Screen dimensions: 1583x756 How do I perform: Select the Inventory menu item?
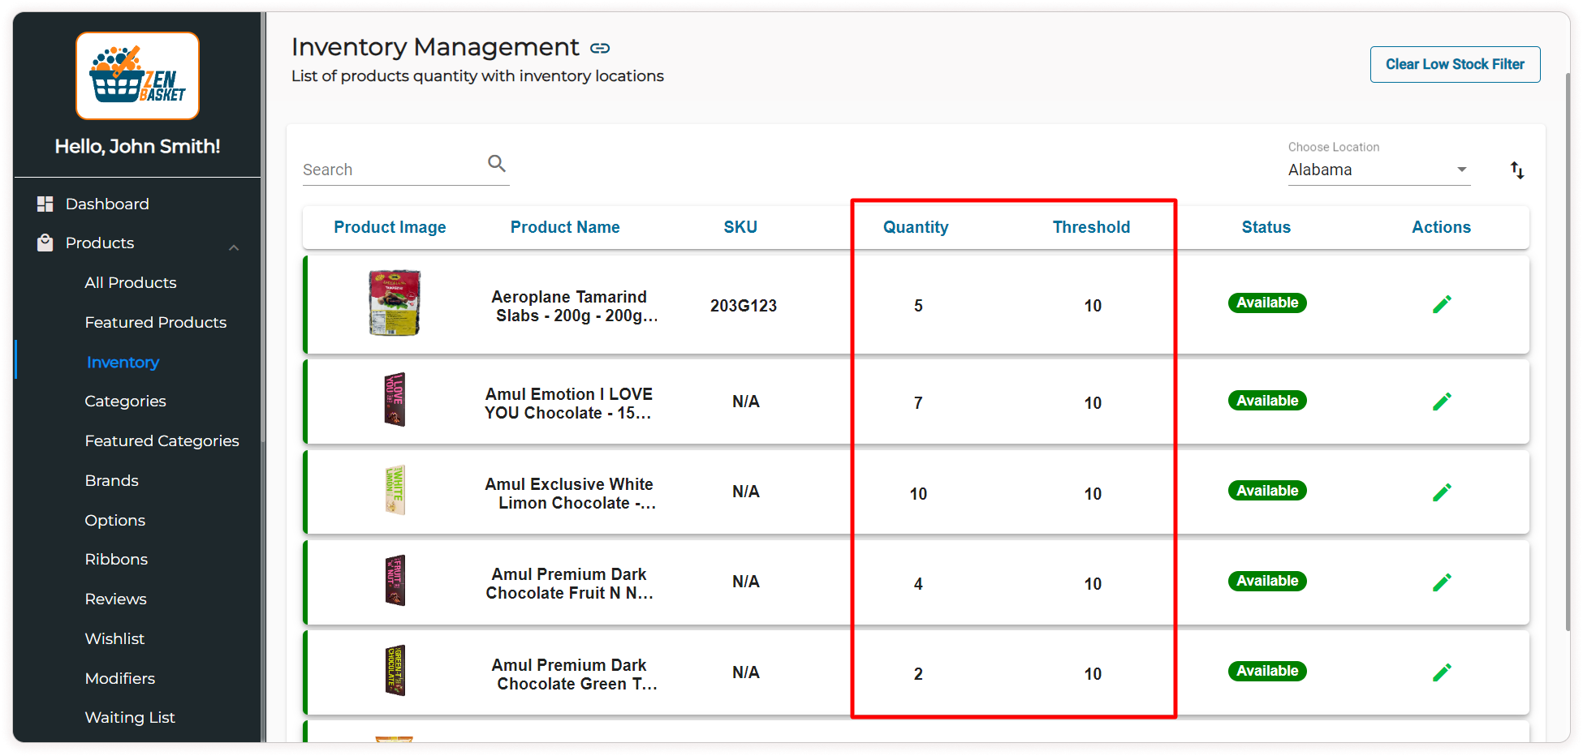point(123,362)
